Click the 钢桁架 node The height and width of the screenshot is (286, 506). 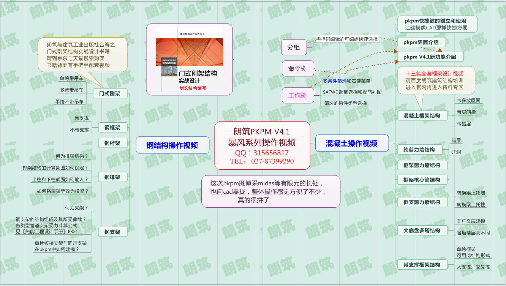click(x=112, y=143)
